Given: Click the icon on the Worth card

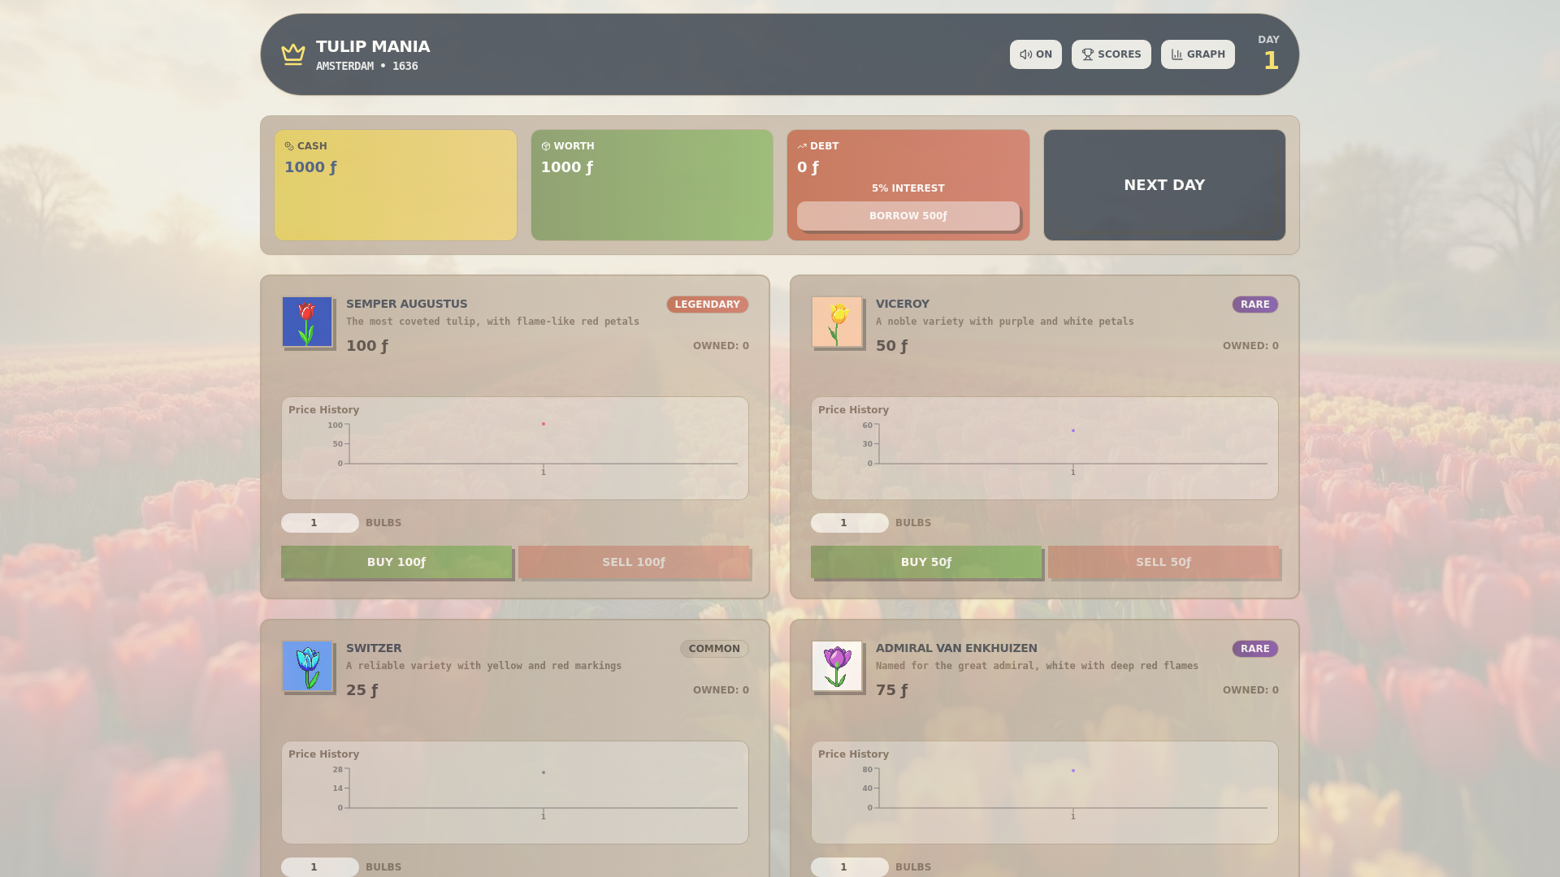Looking at the screenshot, I should click(x=544, y=145).
